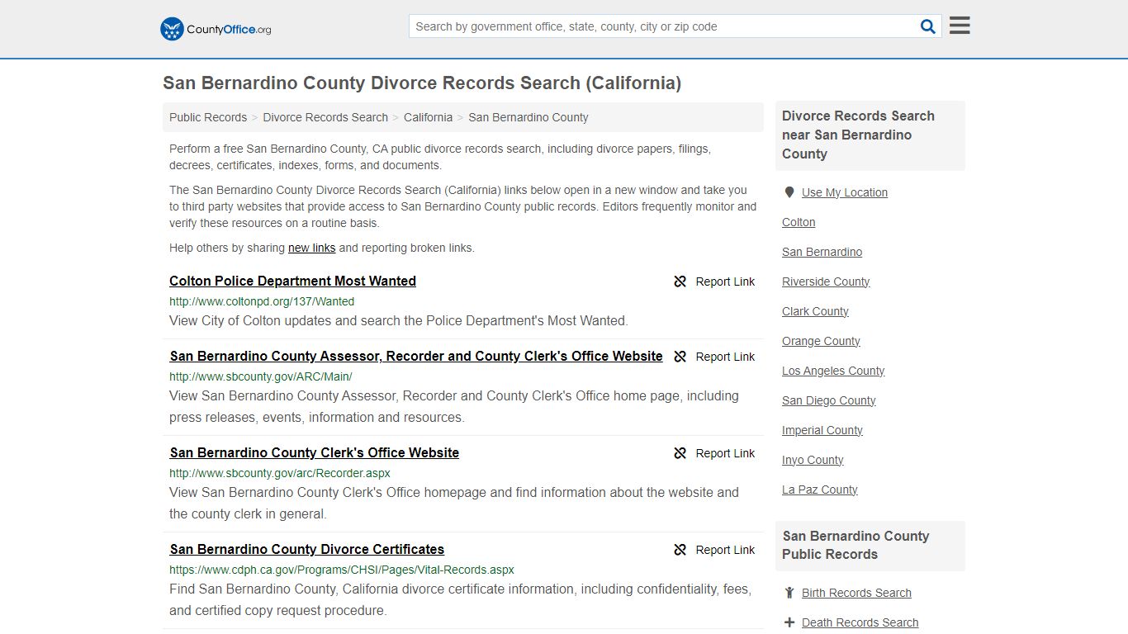This screenshot has height=634, width=1128.
Task: Open San Bernardino County Assessor, Recorder website link
Action: pyautogui.click(x=416, y=356)
